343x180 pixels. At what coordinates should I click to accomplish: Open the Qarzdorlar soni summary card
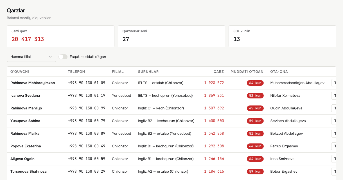coord(171,36)
